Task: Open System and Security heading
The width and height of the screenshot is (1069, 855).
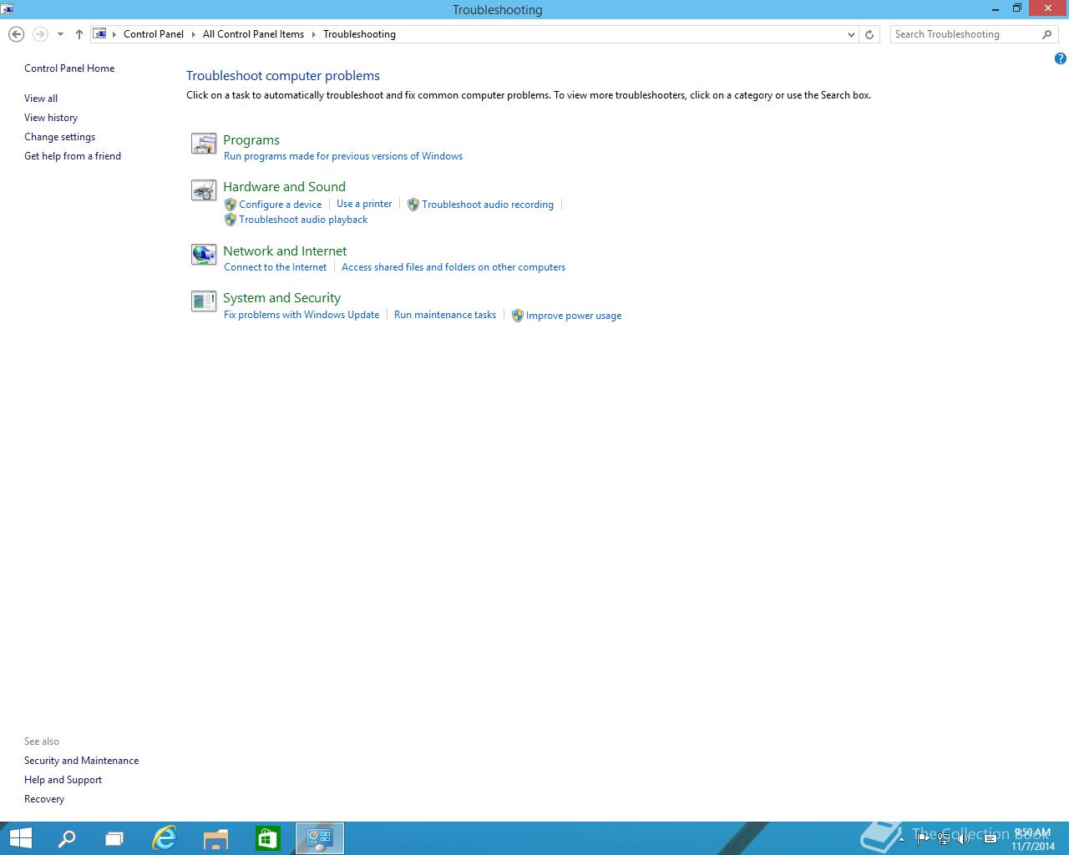Action: 281,298
